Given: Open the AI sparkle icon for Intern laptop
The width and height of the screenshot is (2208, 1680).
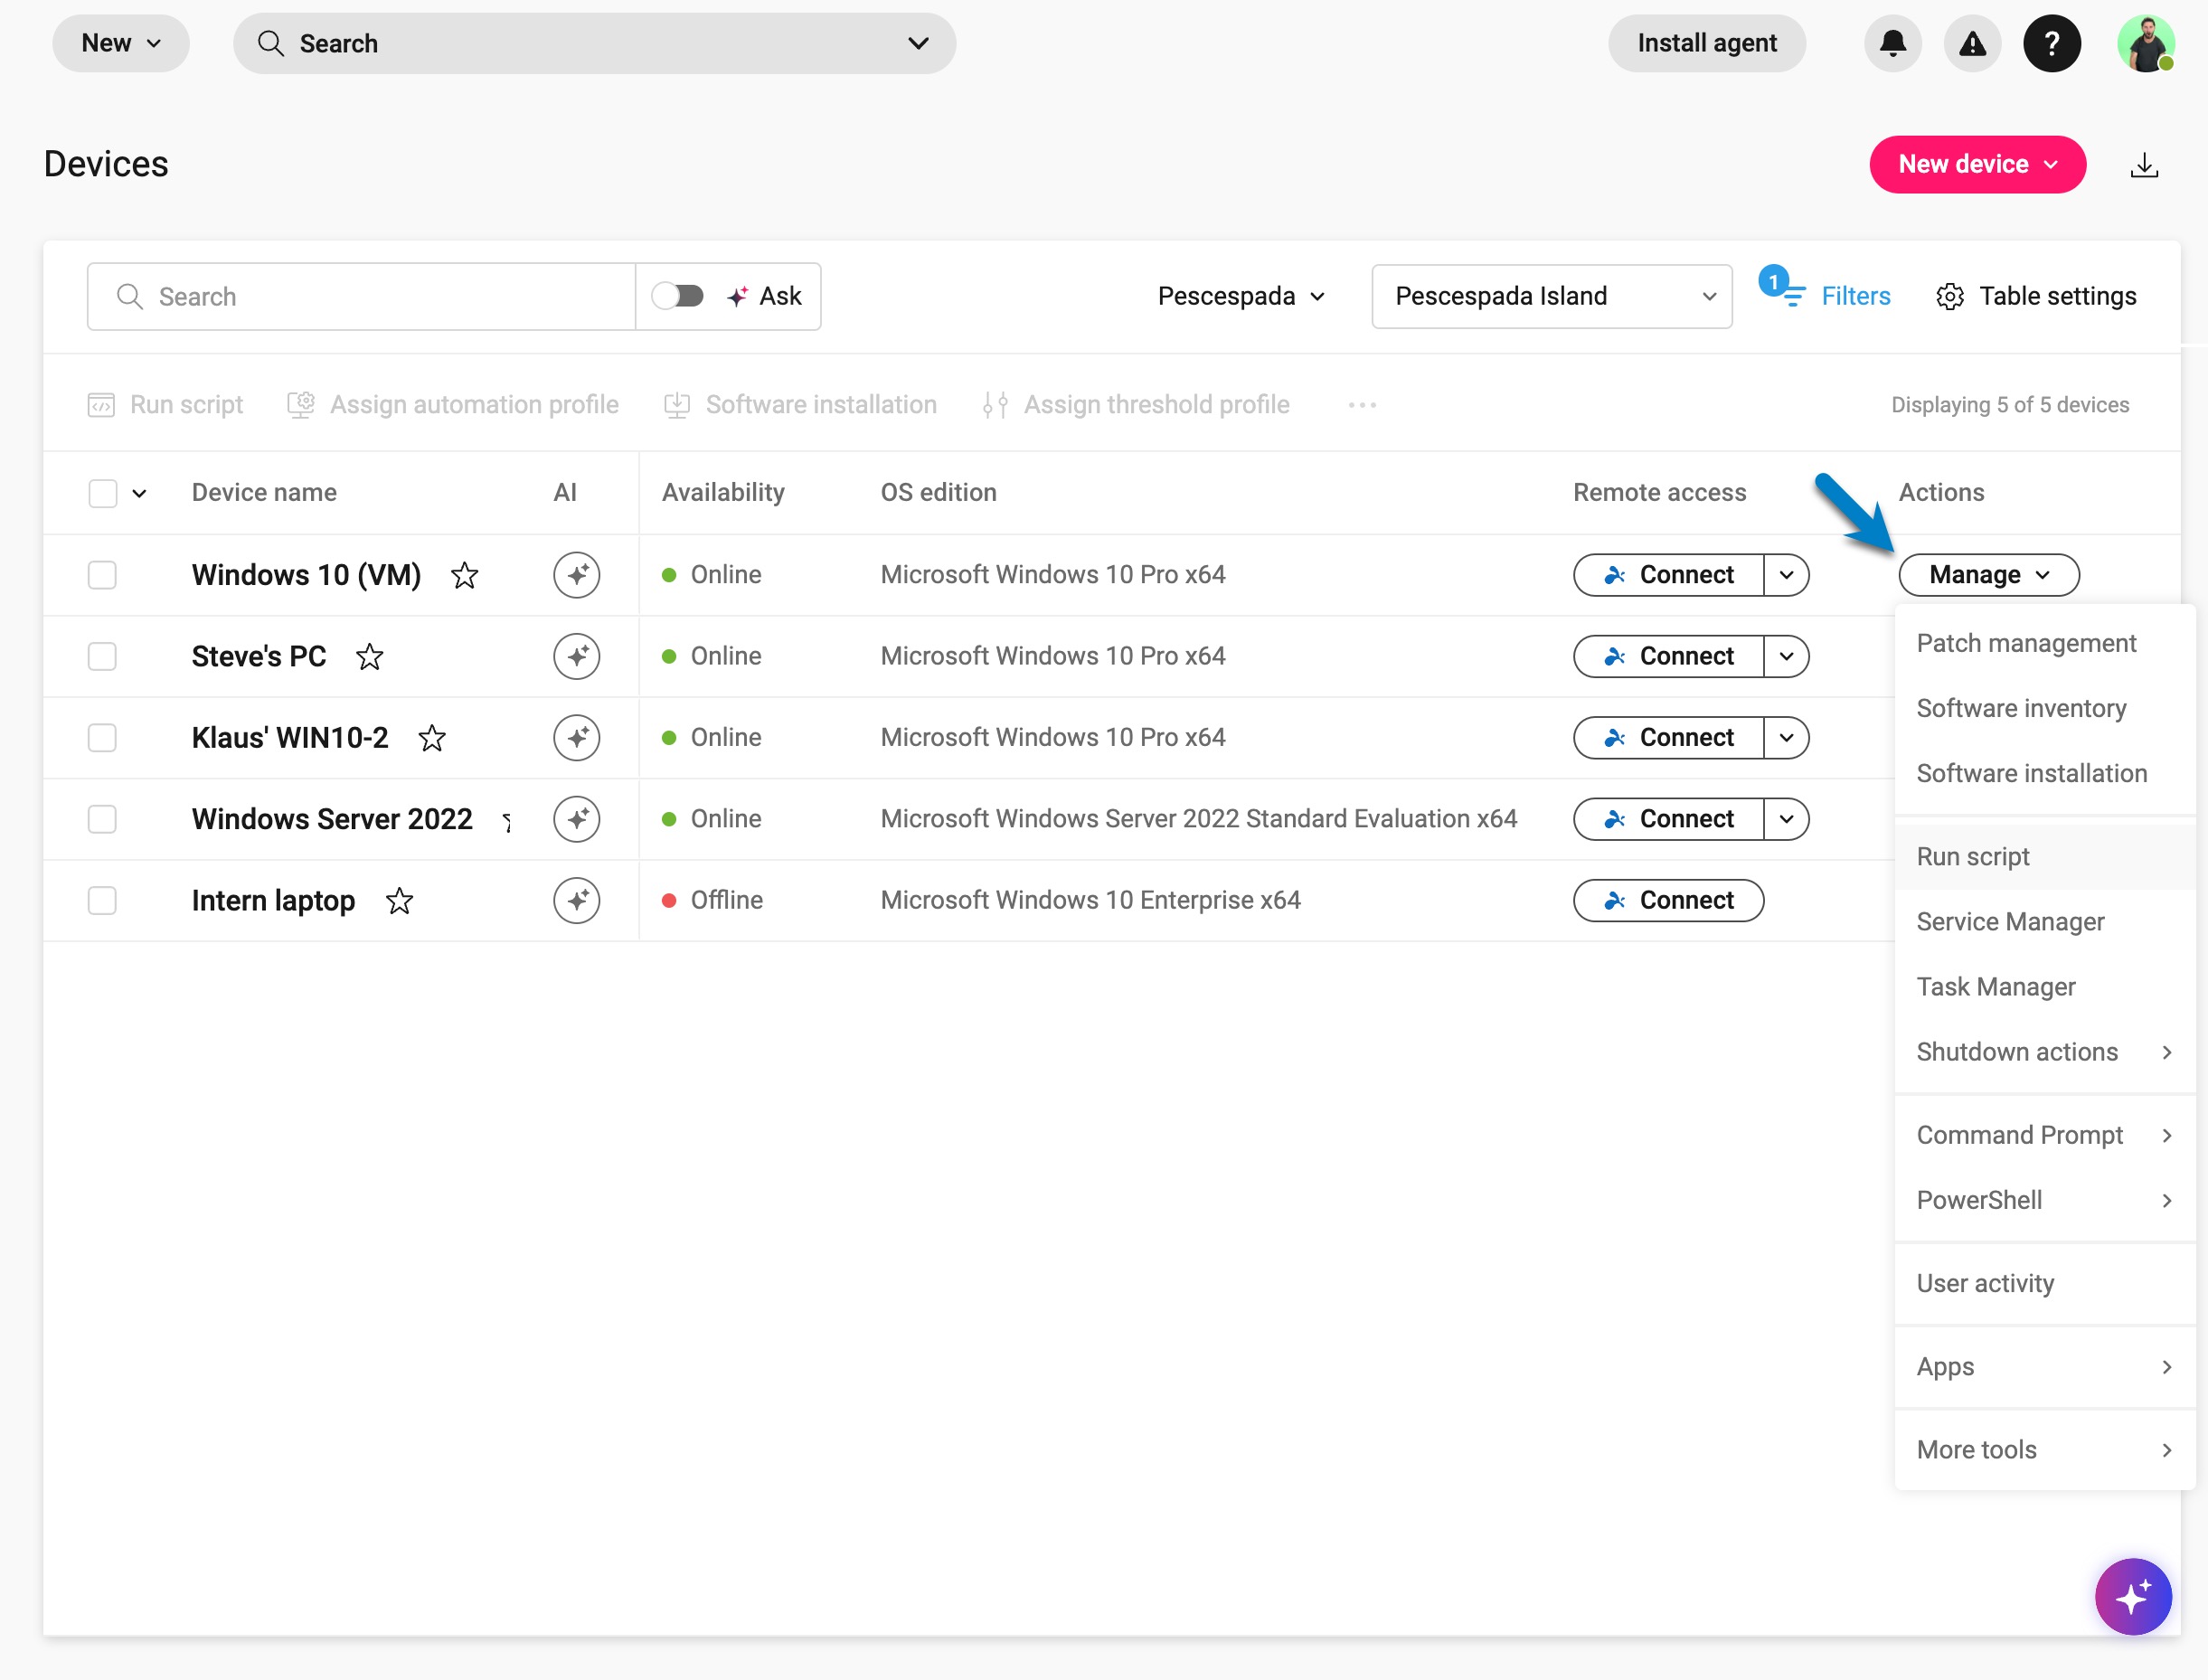Looking at the screenshot, I should pyautogui.click(x=577, y=901).
